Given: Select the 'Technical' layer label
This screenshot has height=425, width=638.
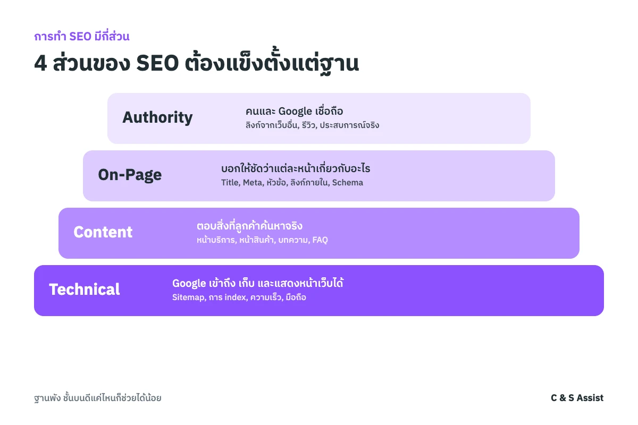Looking at the screenshot, I should pos(85,290).
